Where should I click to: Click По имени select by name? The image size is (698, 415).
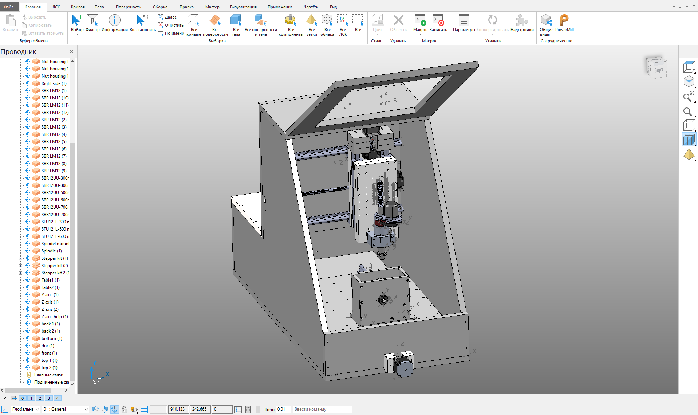tap(171, 33)
